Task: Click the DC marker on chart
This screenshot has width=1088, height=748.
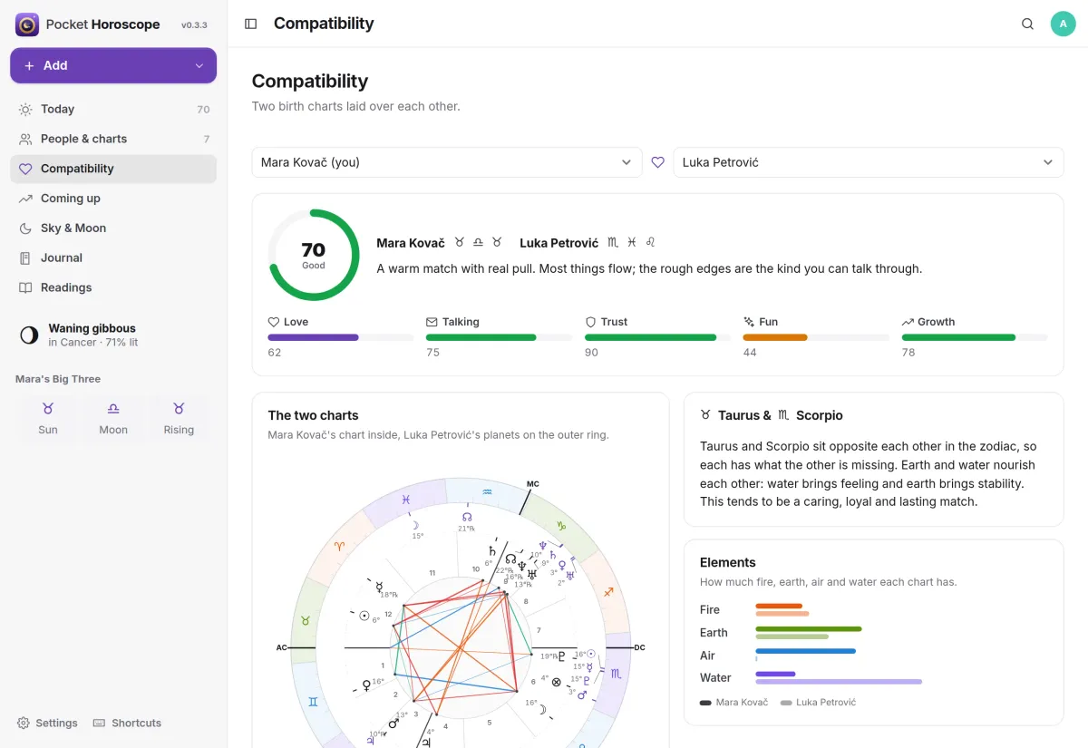Action: click(x=639, y=647)
